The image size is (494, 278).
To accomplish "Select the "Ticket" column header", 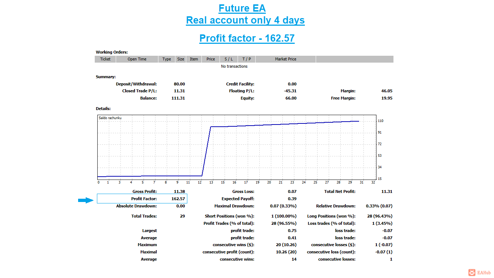I will 105,59.
